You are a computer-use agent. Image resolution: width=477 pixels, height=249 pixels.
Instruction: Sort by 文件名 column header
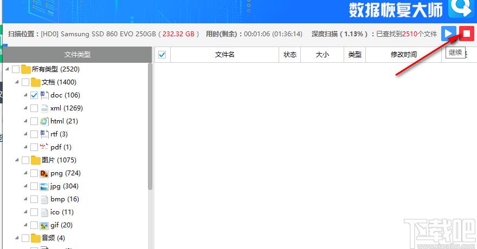click(x=225, y=55)
